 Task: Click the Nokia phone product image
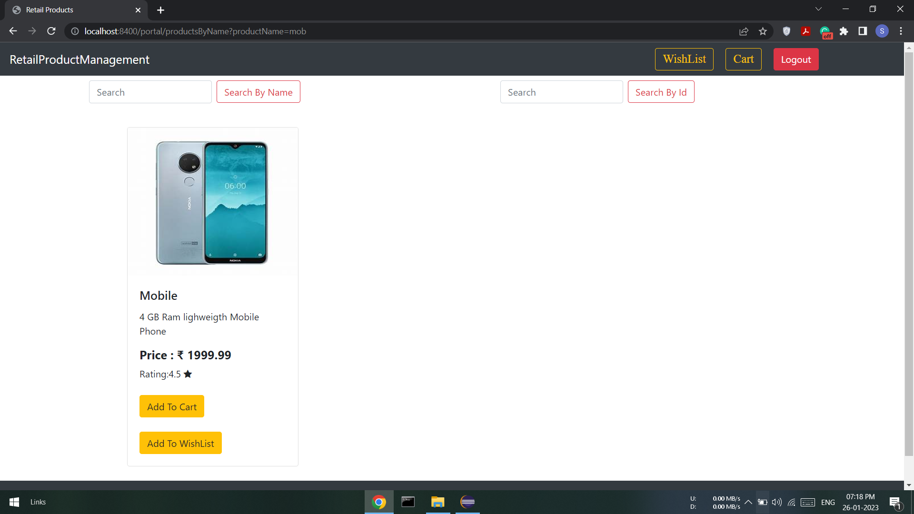tap(212, 202)
